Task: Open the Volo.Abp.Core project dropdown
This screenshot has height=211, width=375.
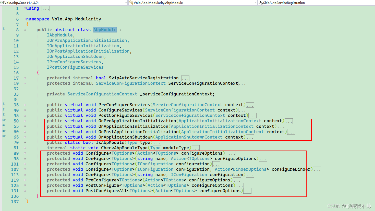Action: pyautogui.click(x=126, y=3)
